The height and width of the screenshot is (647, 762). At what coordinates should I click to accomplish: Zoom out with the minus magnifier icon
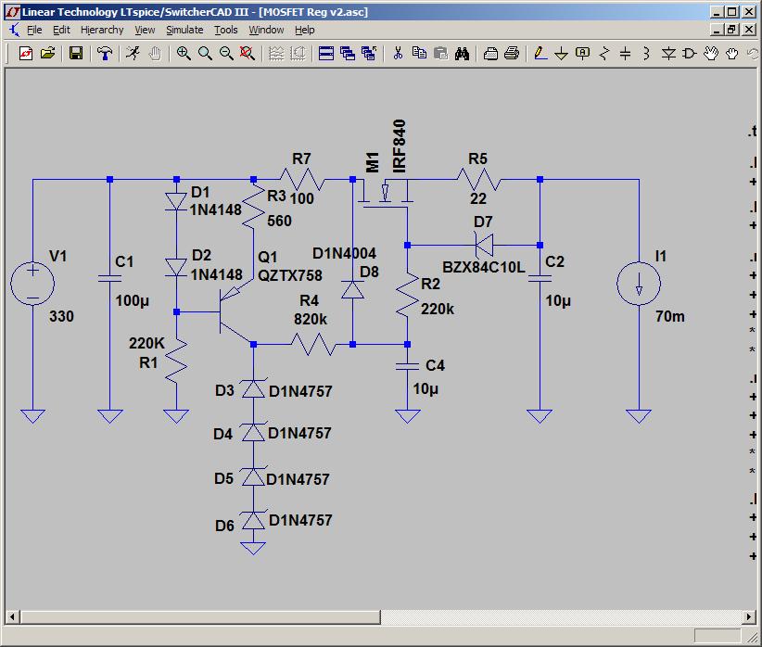coord(226,53)
